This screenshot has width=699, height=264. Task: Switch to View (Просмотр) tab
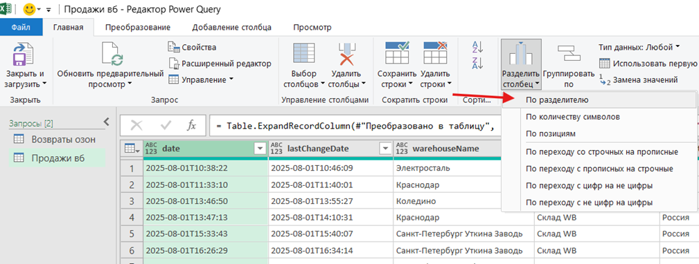coord(312,28)
